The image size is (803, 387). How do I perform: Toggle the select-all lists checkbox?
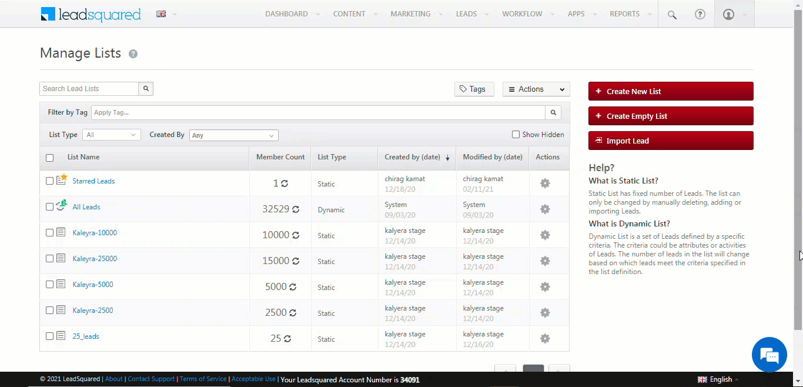[50, 158]
